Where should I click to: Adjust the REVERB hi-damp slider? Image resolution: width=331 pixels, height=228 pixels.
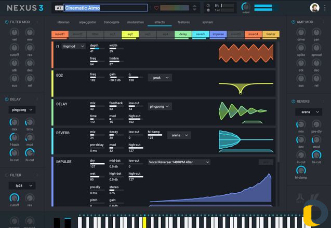click(155, 135)
